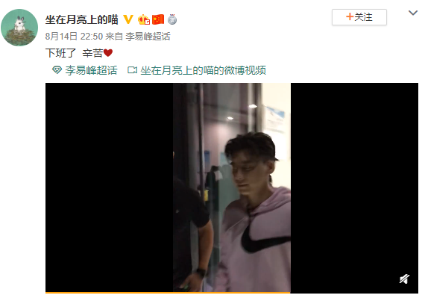This screenshot has width=425, height=301.
Task: Open post timestamp 8月14日 22:50
Action: point(74,36)
